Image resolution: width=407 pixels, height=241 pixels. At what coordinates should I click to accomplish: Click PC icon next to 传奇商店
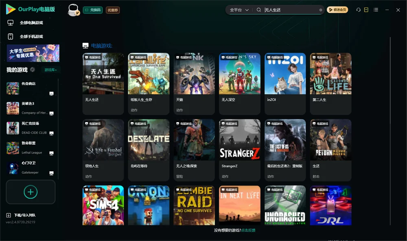click(51, 94)
